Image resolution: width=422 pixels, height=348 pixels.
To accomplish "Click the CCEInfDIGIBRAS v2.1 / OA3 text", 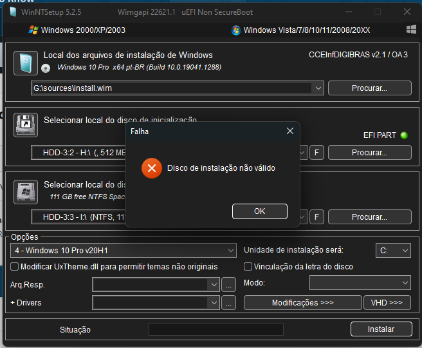I will click(358, 55).
